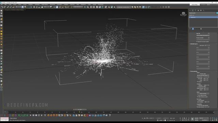Open the Render Setup dialog icon

109,7
